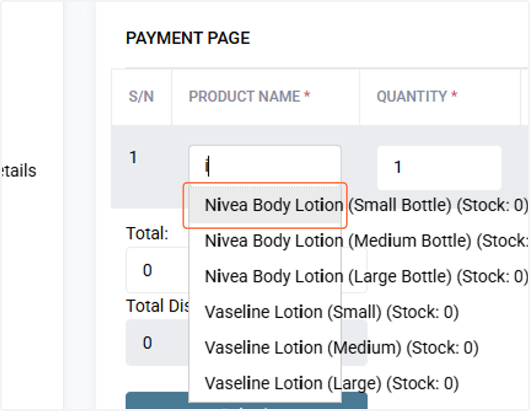The image size is (530, 411).
Task: Click the red asterisk beside QUANTITY
Action: (x=453, y=95)
